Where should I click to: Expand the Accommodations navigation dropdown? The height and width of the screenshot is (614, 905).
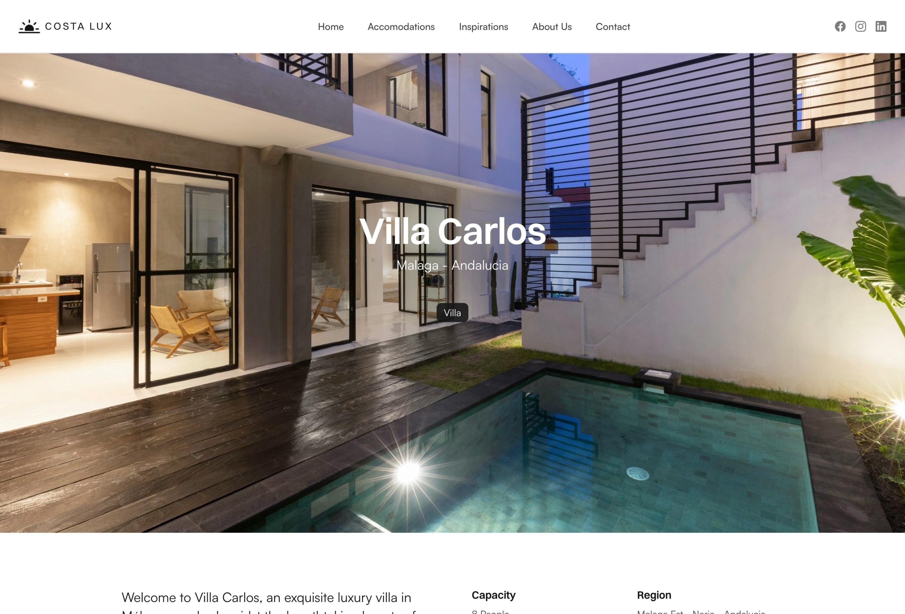pyautogui.click(x=401, y=27)
